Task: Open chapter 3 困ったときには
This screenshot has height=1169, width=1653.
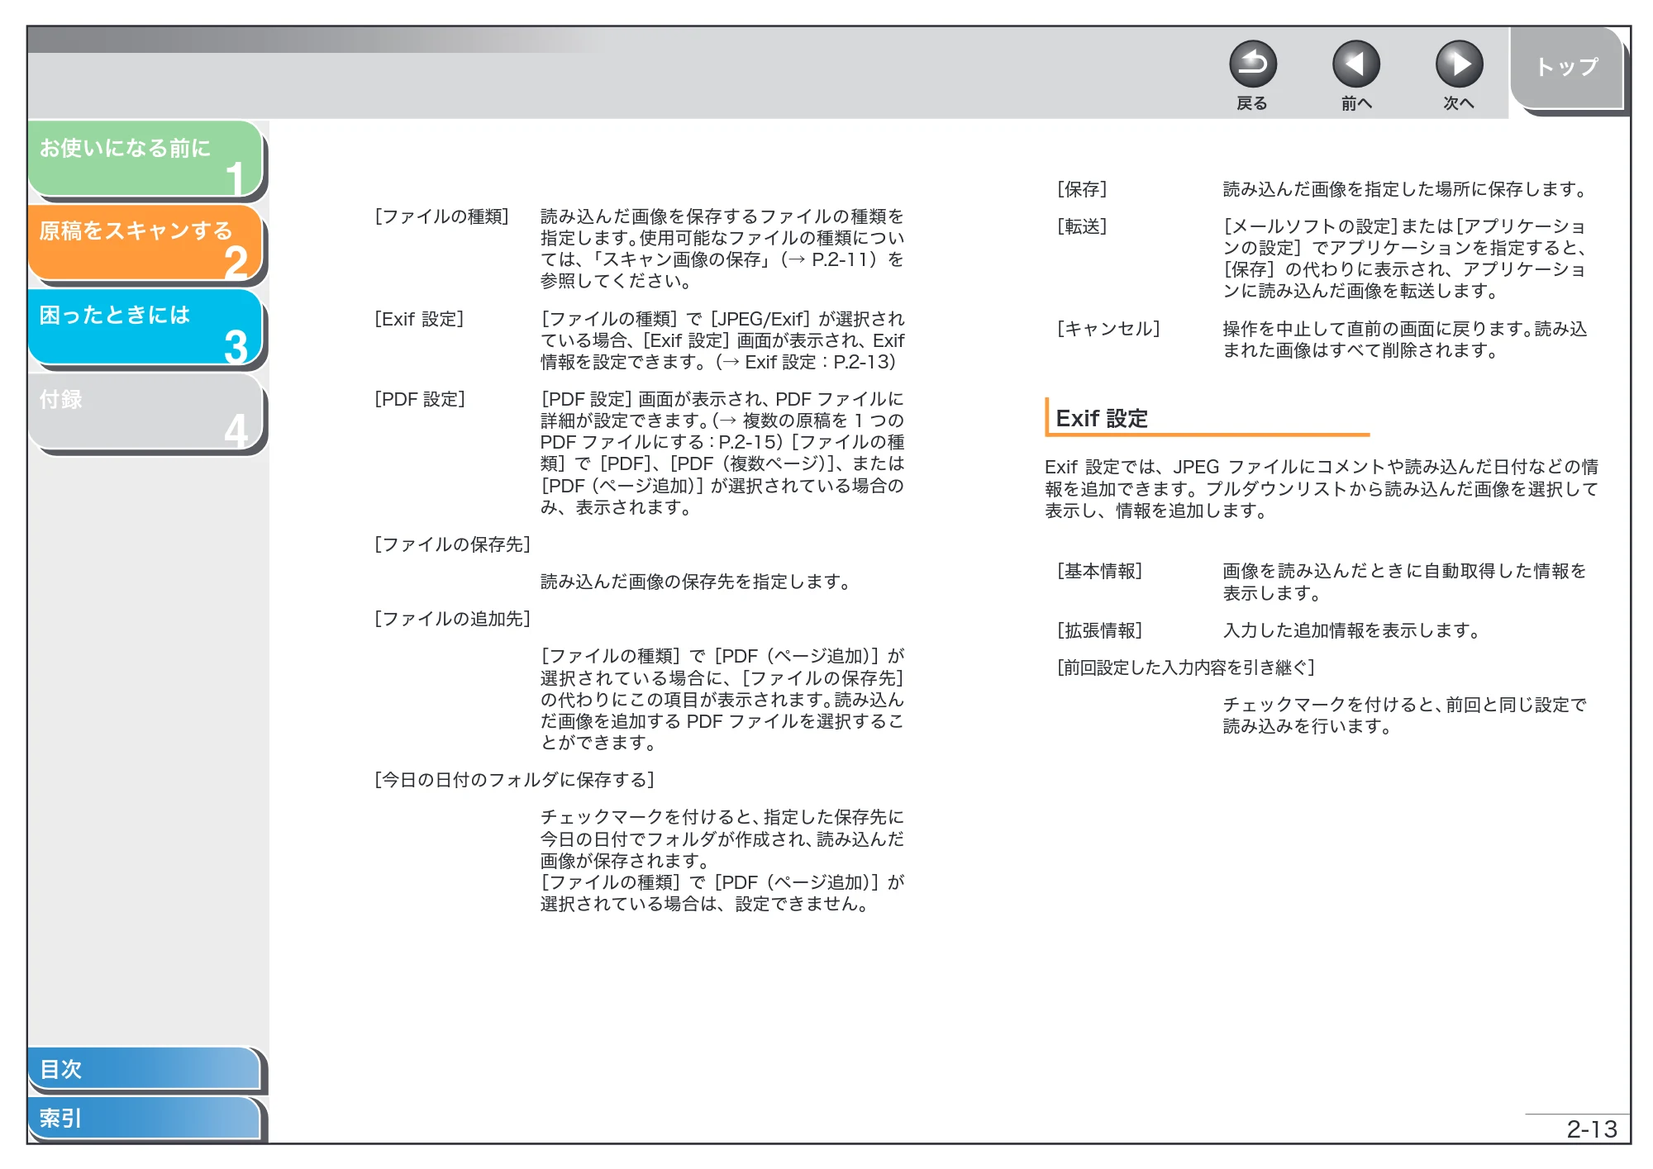Action: pos(145,326)
